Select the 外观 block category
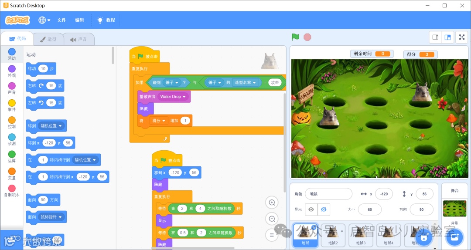The height and width of the screenshot is (250, 471). point(12,71)
